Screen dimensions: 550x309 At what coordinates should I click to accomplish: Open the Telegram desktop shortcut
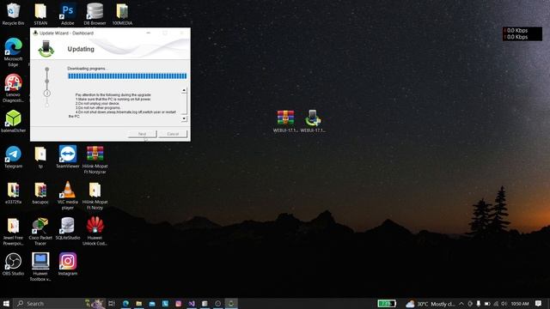click(x=13, y=157)
